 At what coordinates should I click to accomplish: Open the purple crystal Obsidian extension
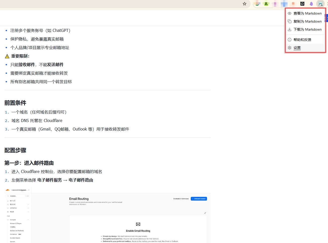click(311, 4)
